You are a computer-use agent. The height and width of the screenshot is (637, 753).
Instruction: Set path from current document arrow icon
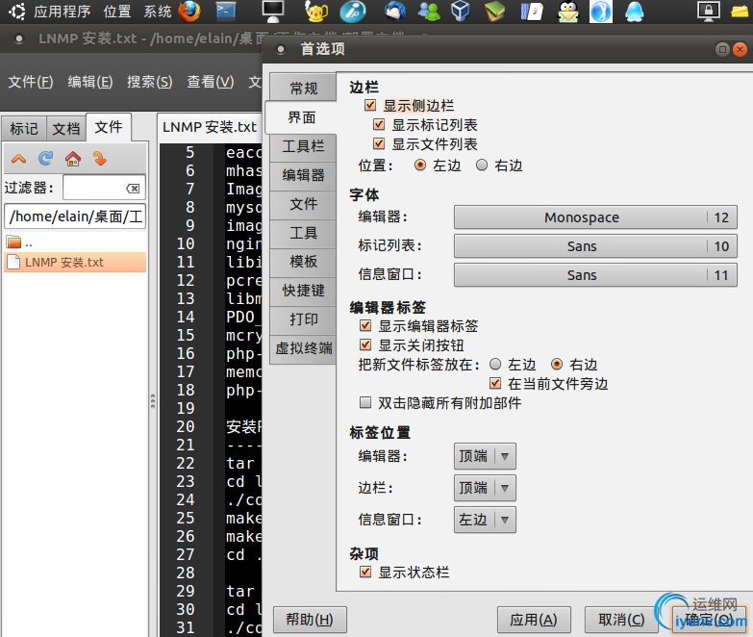[x=100, y=158]
